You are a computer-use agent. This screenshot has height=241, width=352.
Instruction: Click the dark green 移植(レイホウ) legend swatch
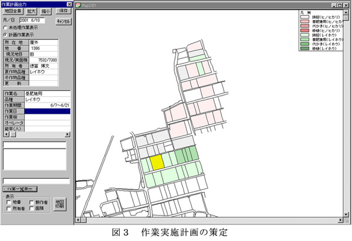pos(304,49)
